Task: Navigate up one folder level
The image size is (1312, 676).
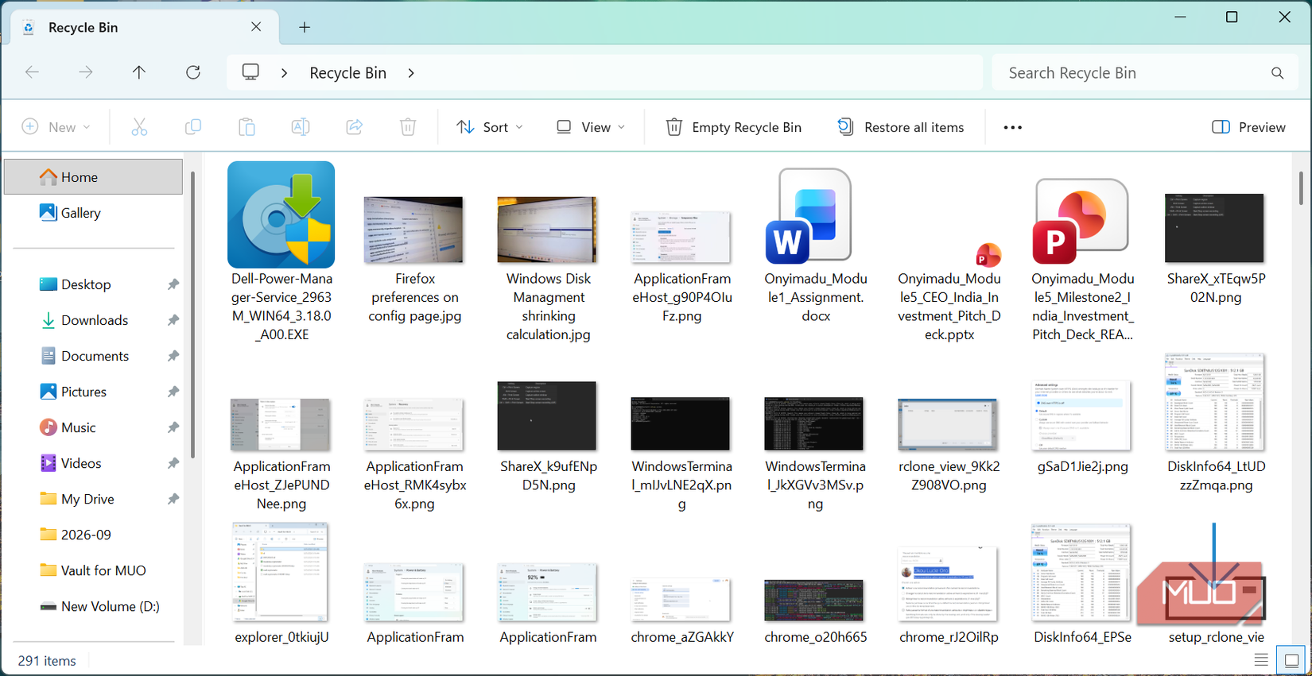Action: 139,72
